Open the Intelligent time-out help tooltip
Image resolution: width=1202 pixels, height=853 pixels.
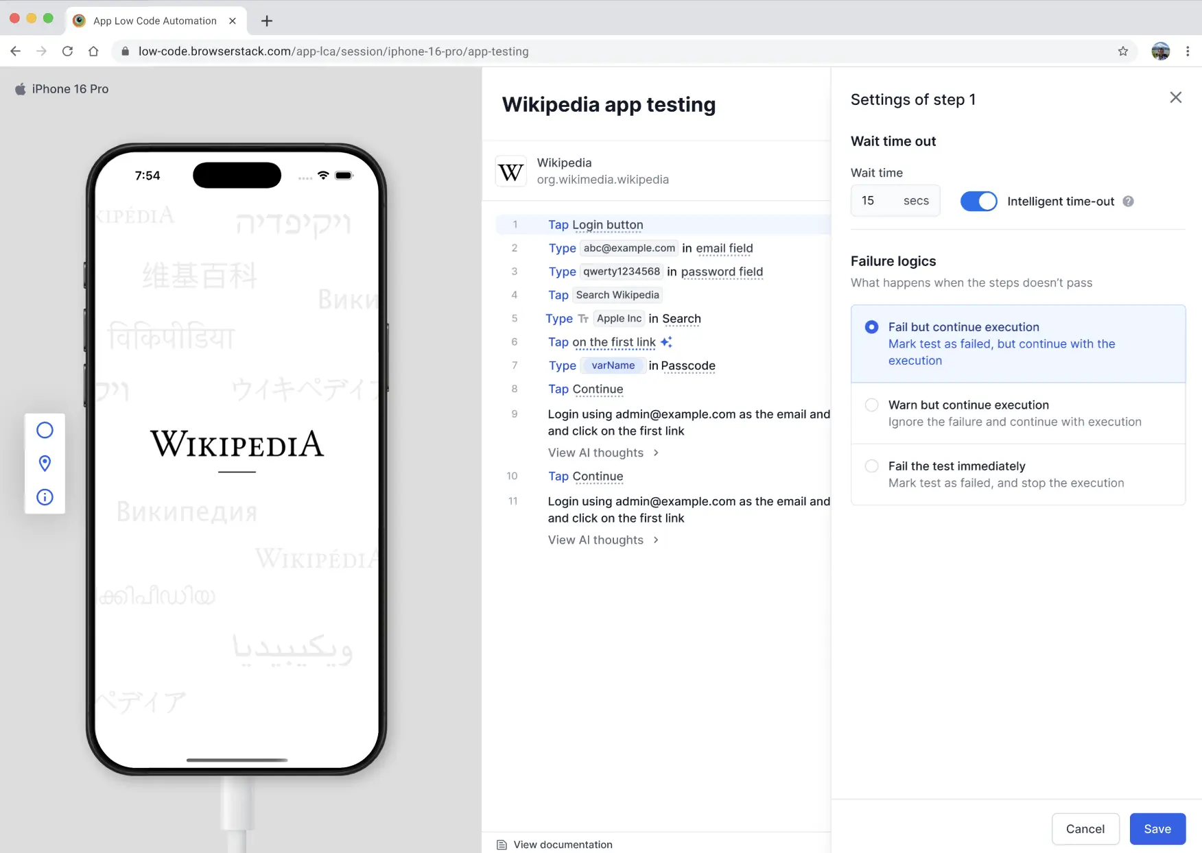[1129, 201]
